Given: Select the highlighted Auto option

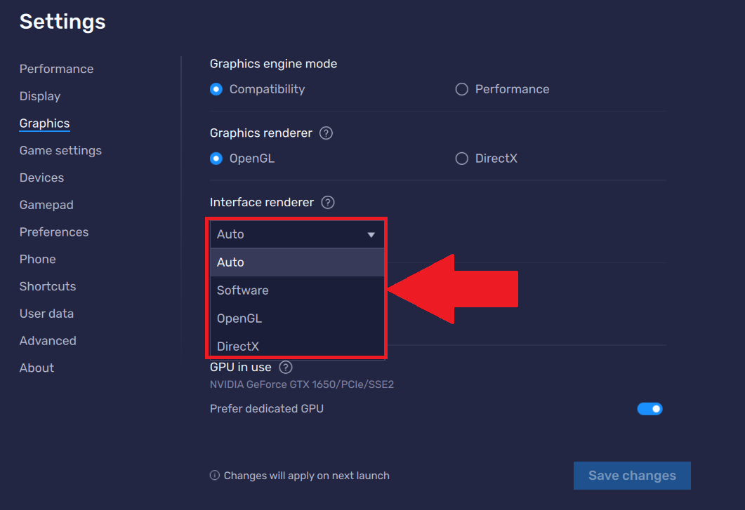Looking at the screenshot, I should pos(230,262).
